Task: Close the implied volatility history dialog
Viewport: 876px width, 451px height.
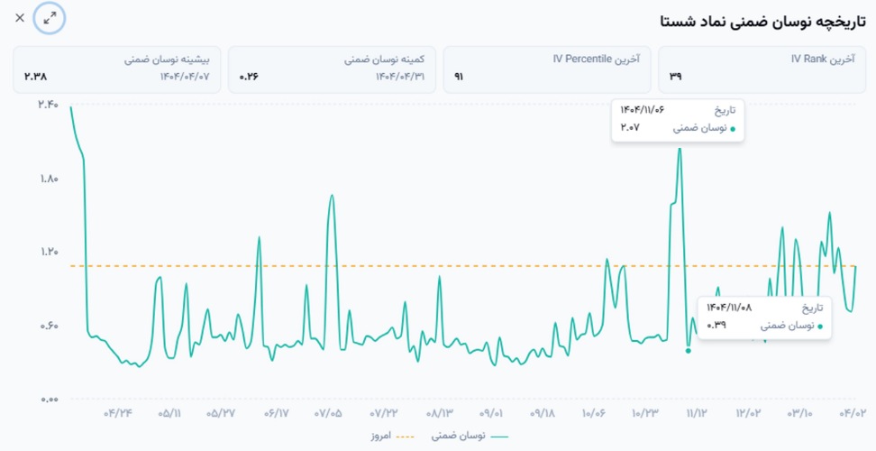Action: pos(20,18)
